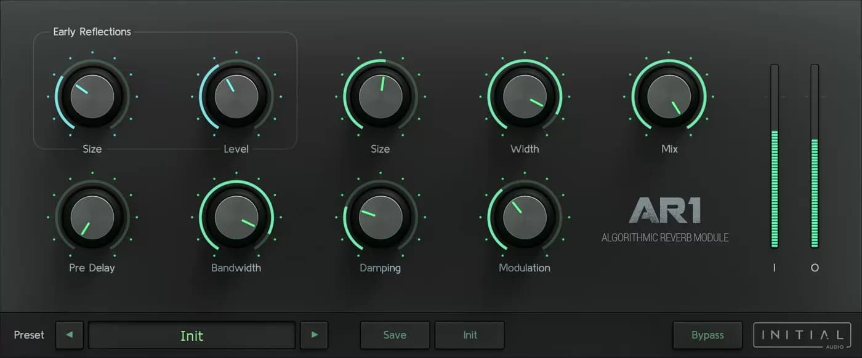Click the Bandwidth label text
Image resolution: width=862 pixels, height=358 pixels.
click(x=236, y=268)
